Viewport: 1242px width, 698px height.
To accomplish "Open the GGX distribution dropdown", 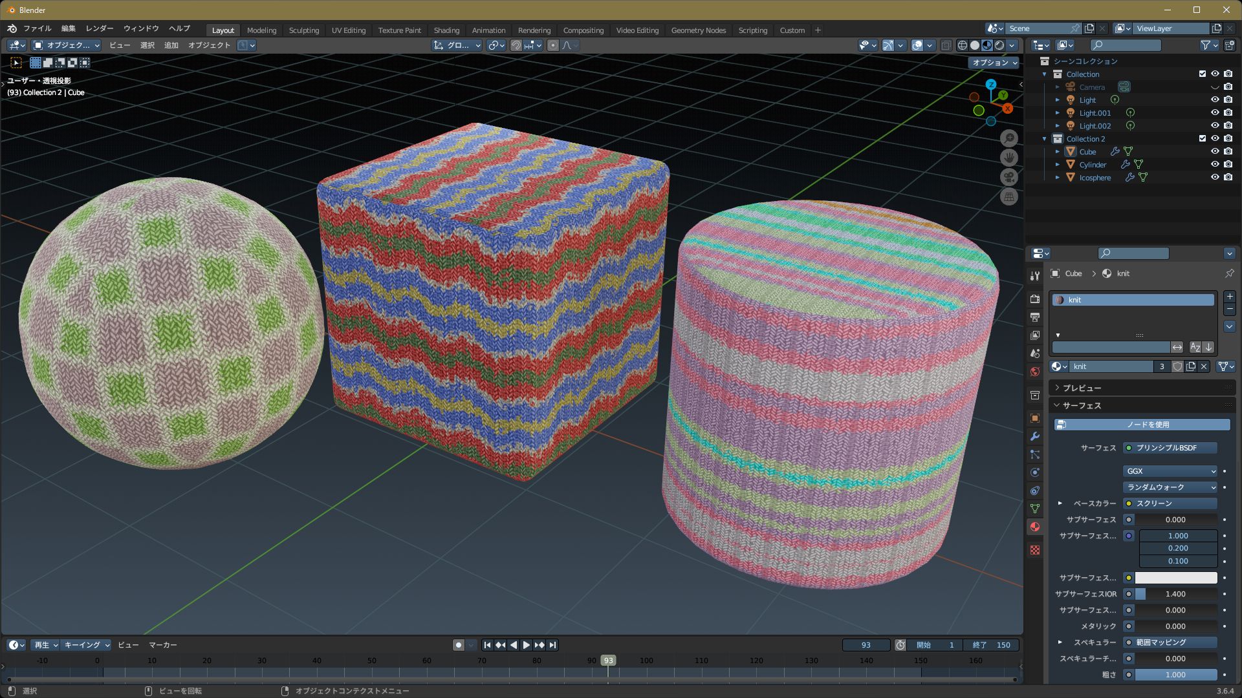I will (x=1171, y=471).
